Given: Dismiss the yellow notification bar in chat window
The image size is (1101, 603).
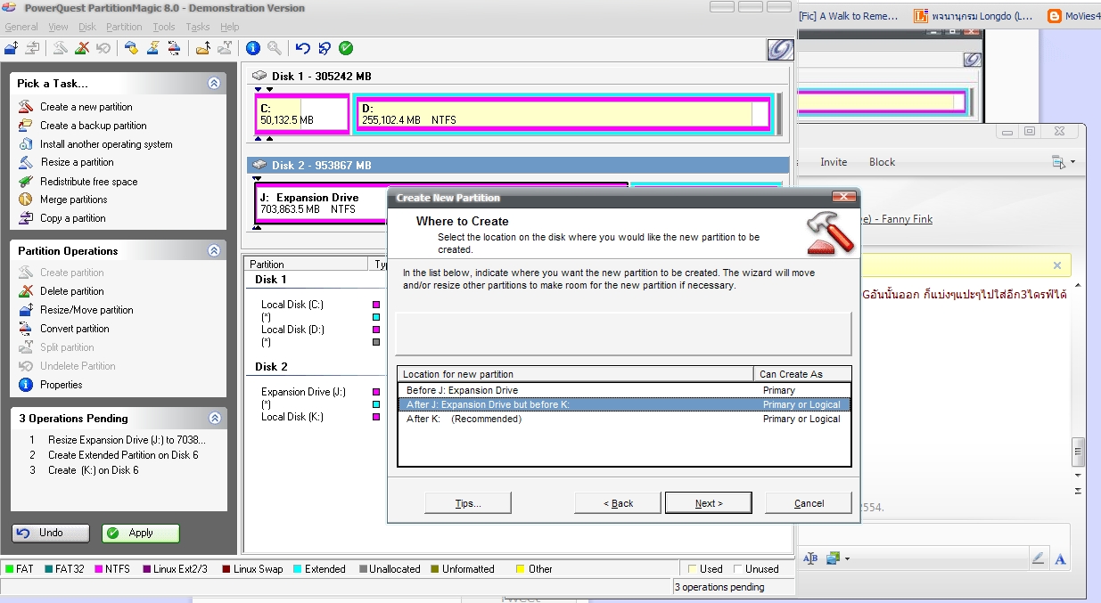Looking at the screenshot, I should [1057, 265].
